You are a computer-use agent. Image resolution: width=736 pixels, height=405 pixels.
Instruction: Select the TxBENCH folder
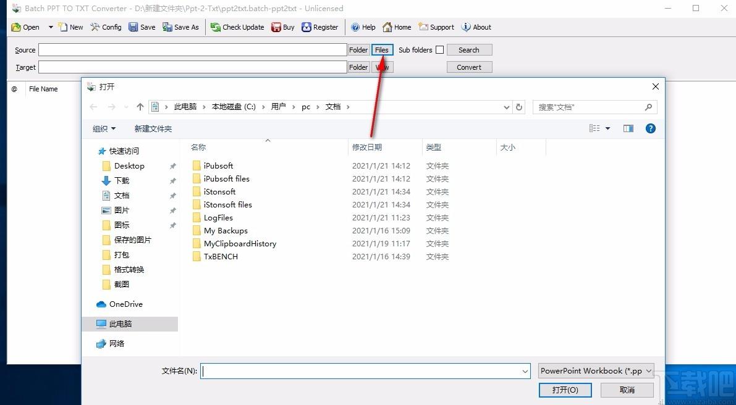[x=221, y=256]
